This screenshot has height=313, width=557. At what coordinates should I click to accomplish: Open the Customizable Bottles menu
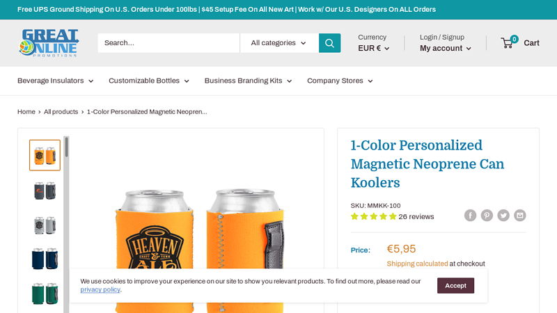click(x=148, y=81)
